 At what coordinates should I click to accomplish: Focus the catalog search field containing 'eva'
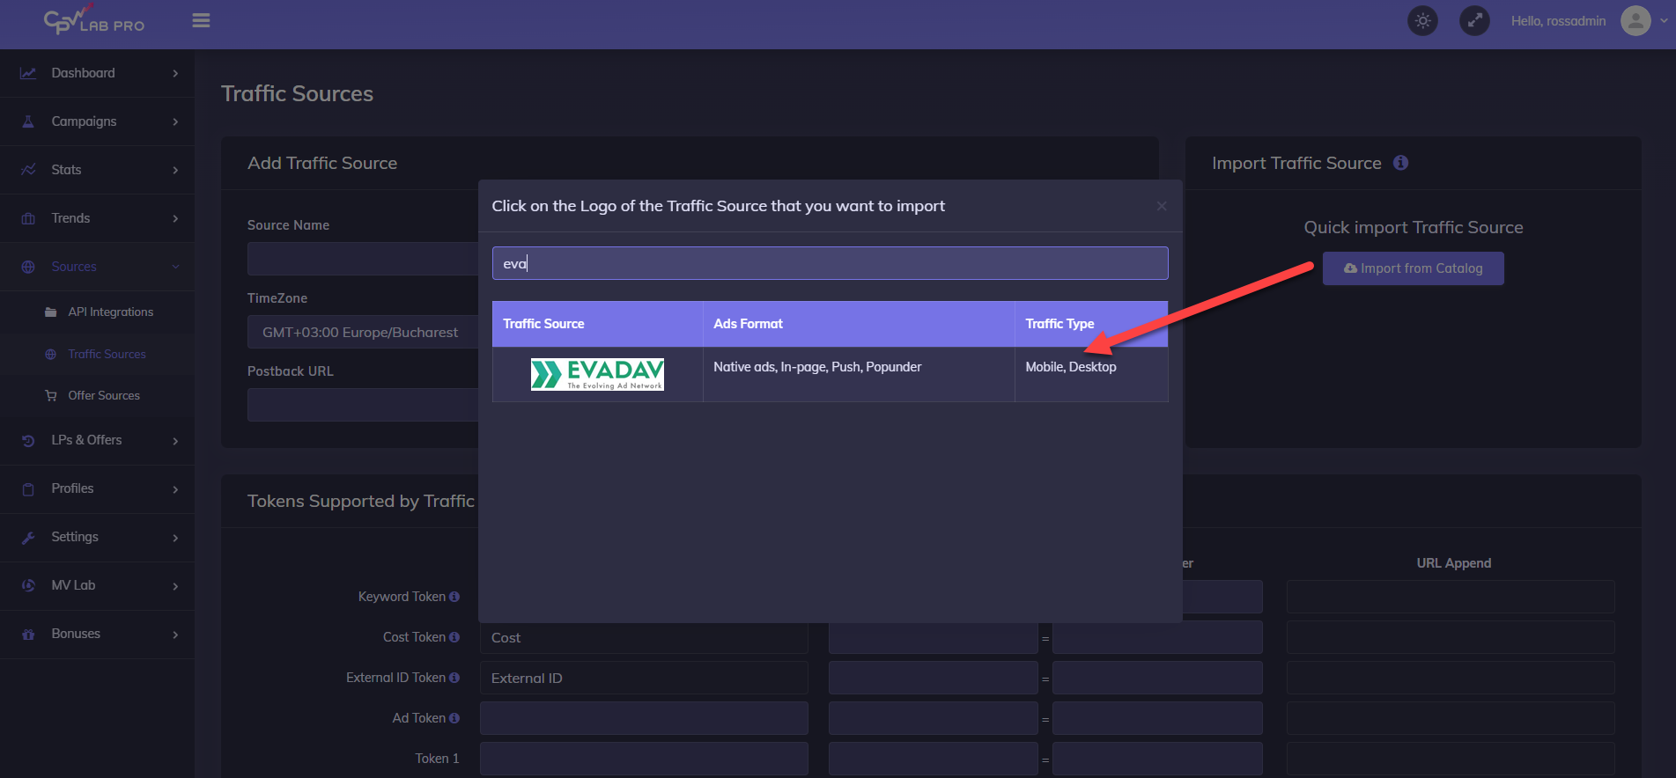click(x=830, y=263)
